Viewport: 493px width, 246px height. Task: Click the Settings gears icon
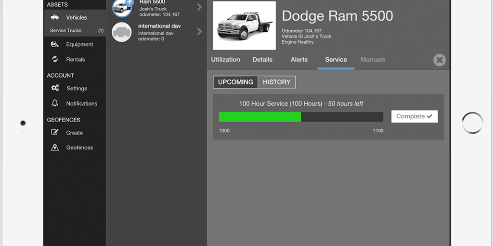pos(55,88)
